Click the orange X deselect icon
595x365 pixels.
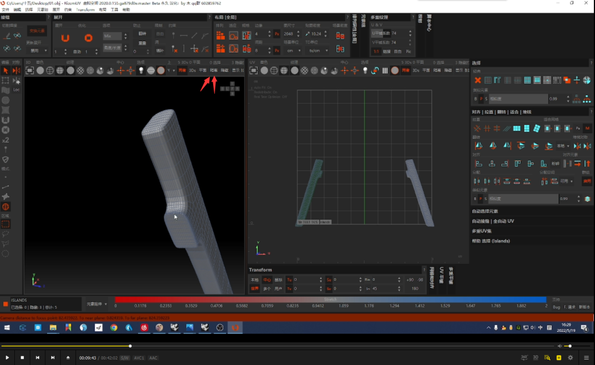(478, 80)
